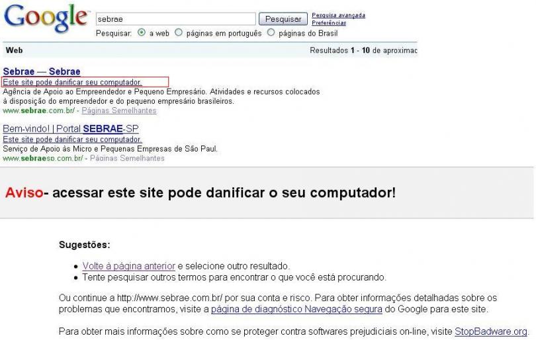Click the green www.sebrae.com.br URL text
The image size is (536, 340).
[x=38, y=111]
